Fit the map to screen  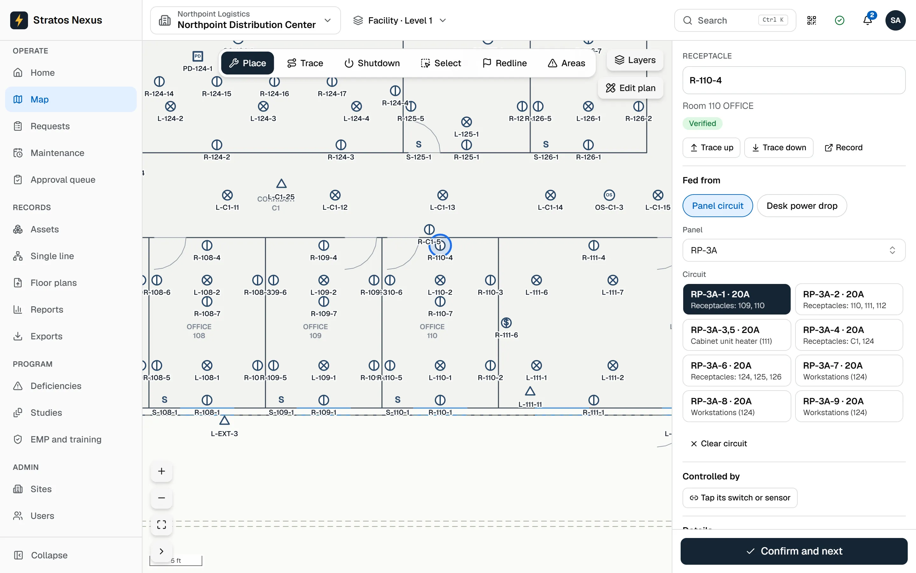pyautogui.click(x=162, y=525)
